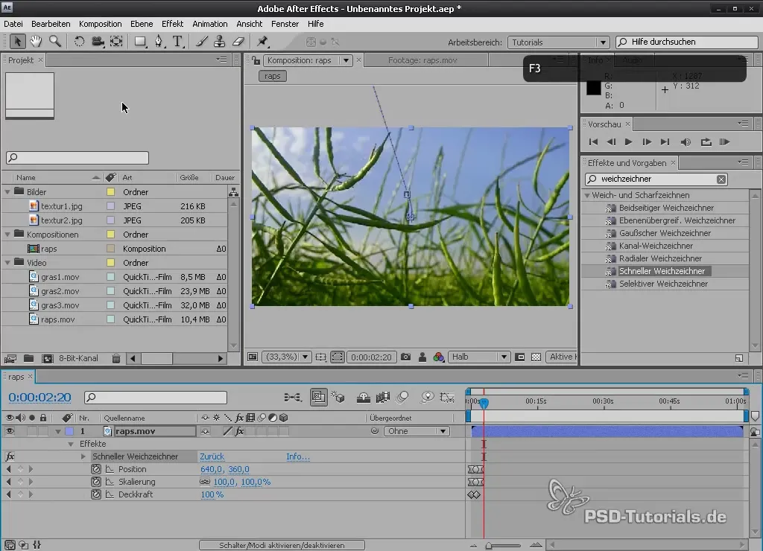Open the viewer zoom (33,3%) dropdown
Screen dimensions: 763x551
(x=287, y=357)
